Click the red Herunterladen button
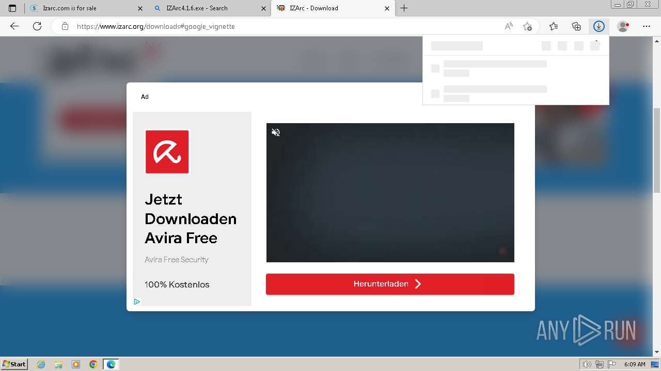This screenshot has width=661, height=371. [390, 284]
